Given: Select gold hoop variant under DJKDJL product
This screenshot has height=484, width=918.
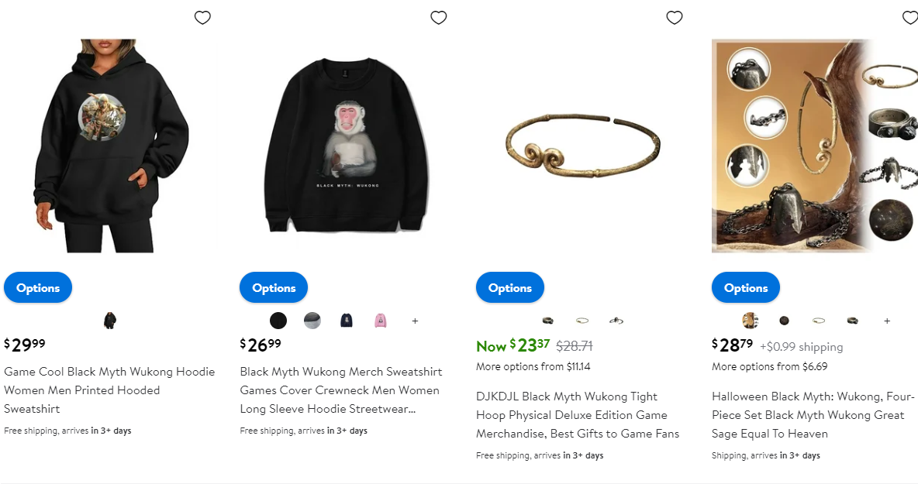Looking at the screenshot, I should [582, 321].
